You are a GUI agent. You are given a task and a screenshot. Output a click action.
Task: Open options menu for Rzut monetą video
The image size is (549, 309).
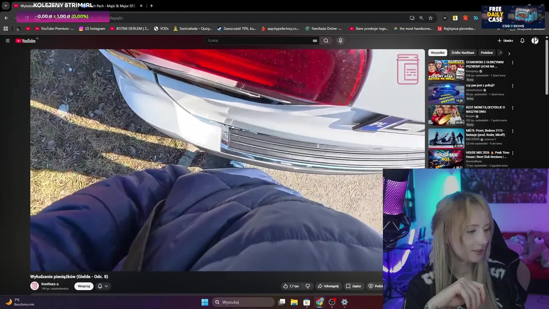click(x=513, y=108)
